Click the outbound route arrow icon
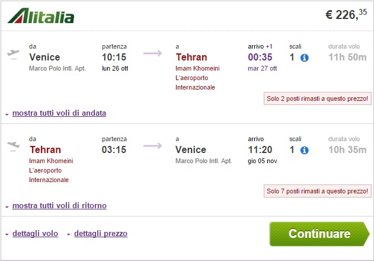This screenshot has height=261, width=374. [x=153, y=54]
